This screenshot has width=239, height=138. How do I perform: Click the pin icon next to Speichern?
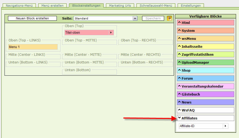pyautogui.click(x=169, y=18)
